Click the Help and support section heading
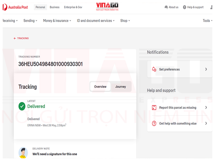 161,90
